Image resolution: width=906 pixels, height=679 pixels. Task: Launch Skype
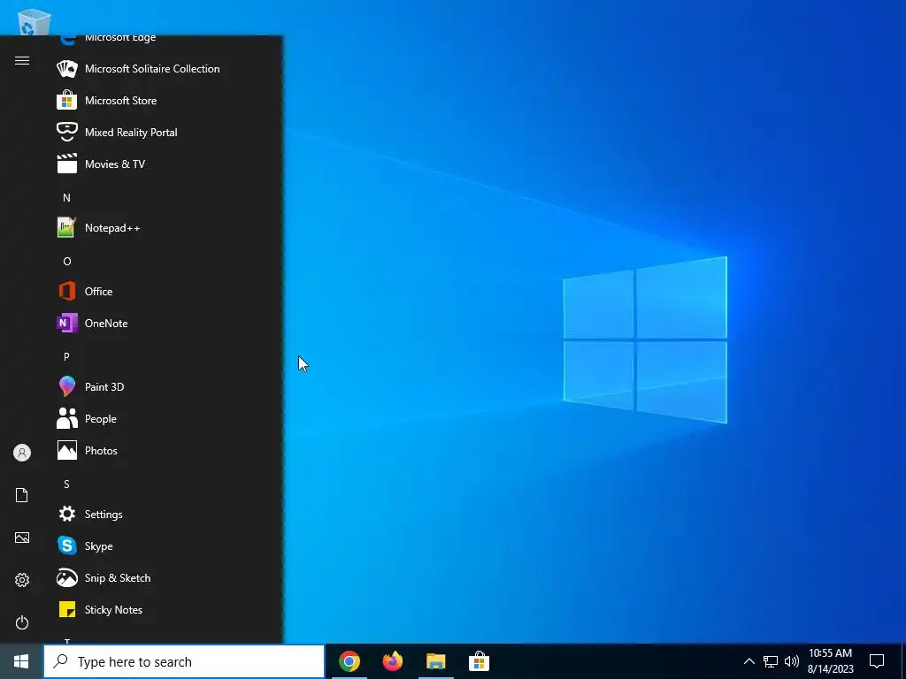166,546
